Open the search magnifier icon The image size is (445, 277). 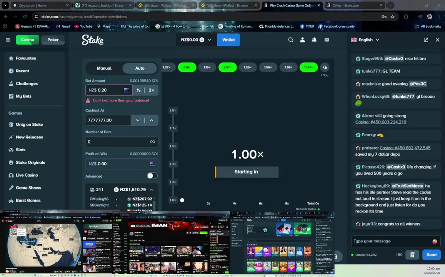click(291, 40)
